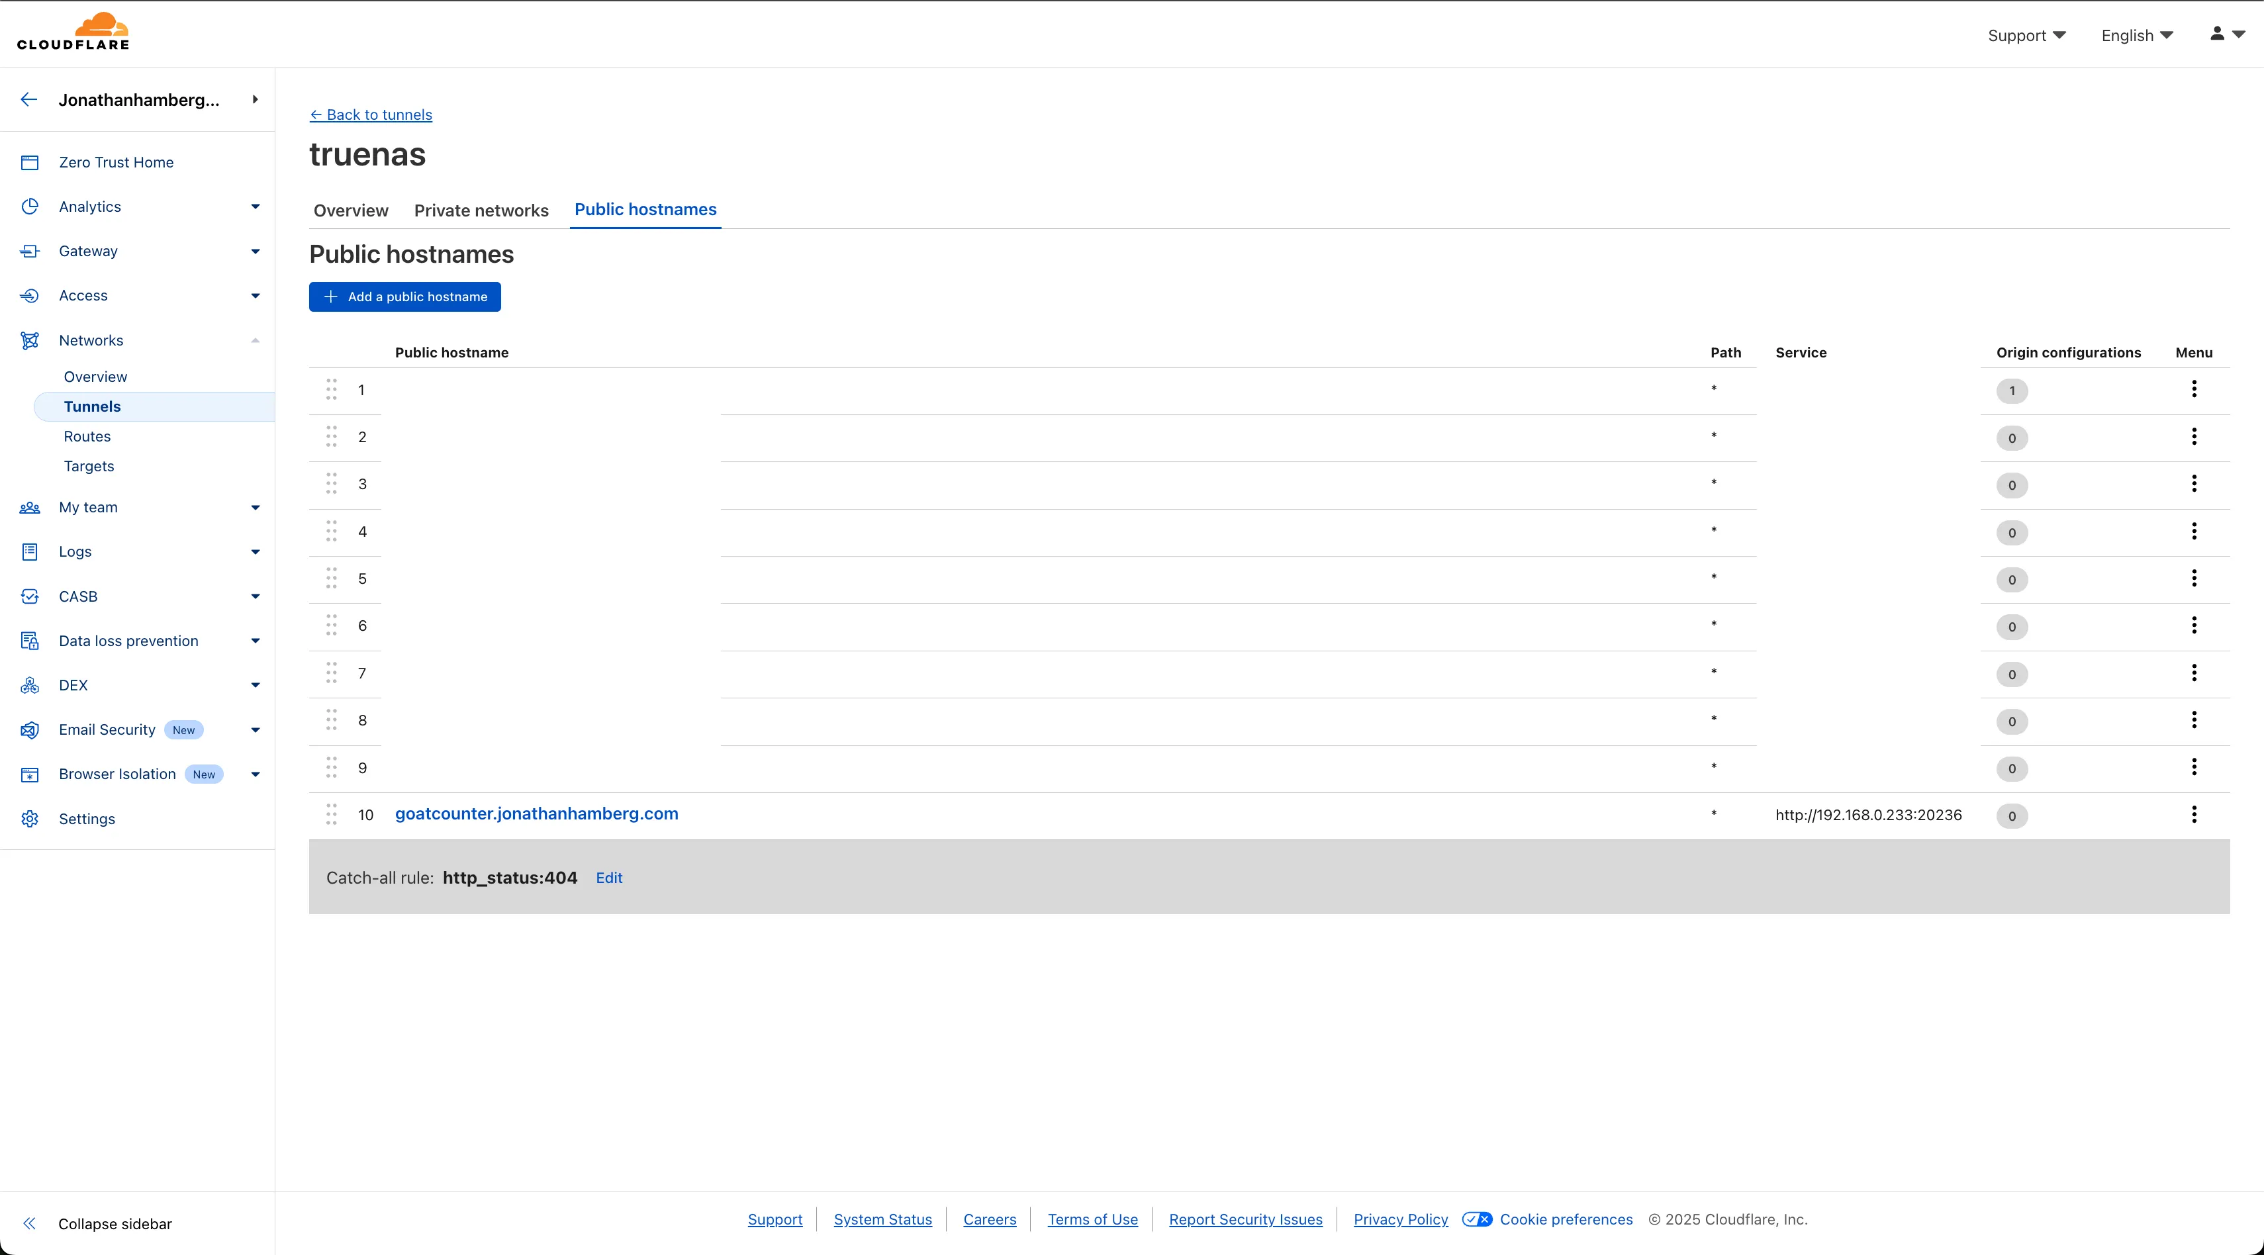Click the DEX sidebar icon
The image size is (2264, 1255).
pos(30,686)
